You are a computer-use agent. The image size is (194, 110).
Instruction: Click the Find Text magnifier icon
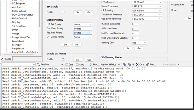[38, 64]
